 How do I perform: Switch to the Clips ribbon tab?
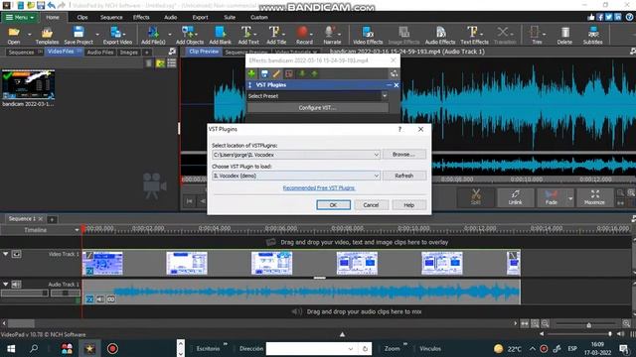(x=82, y=18)
